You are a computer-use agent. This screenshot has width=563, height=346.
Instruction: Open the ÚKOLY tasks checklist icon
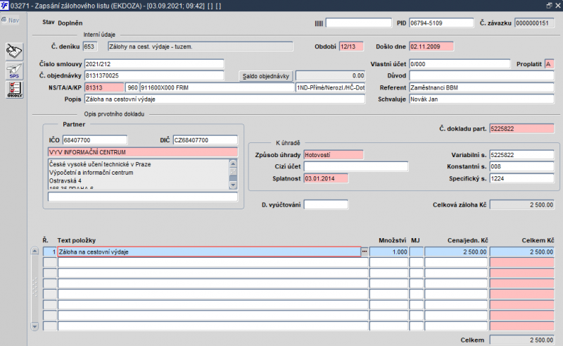(14, 89)
